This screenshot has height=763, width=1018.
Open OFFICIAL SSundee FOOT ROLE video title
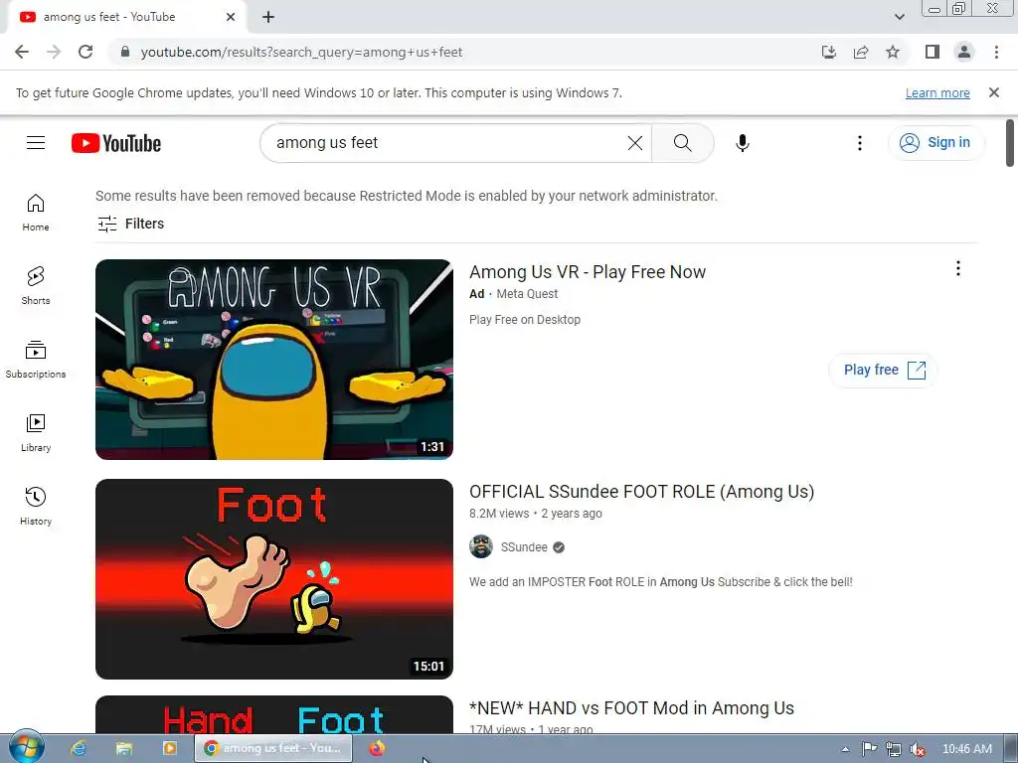[641, 492]
